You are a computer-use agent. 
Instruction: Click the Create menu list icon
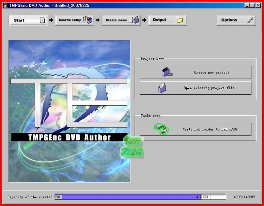coord(134,20)
